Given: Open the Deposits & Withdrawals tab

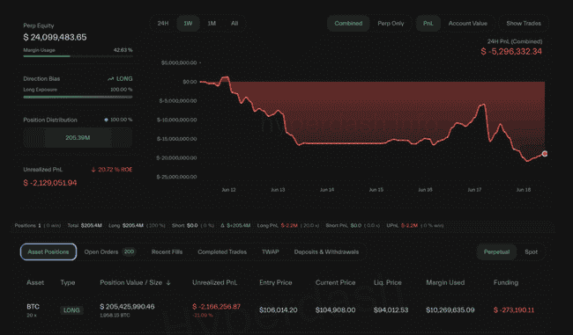Looking at the screenshot, I should 326,251.
